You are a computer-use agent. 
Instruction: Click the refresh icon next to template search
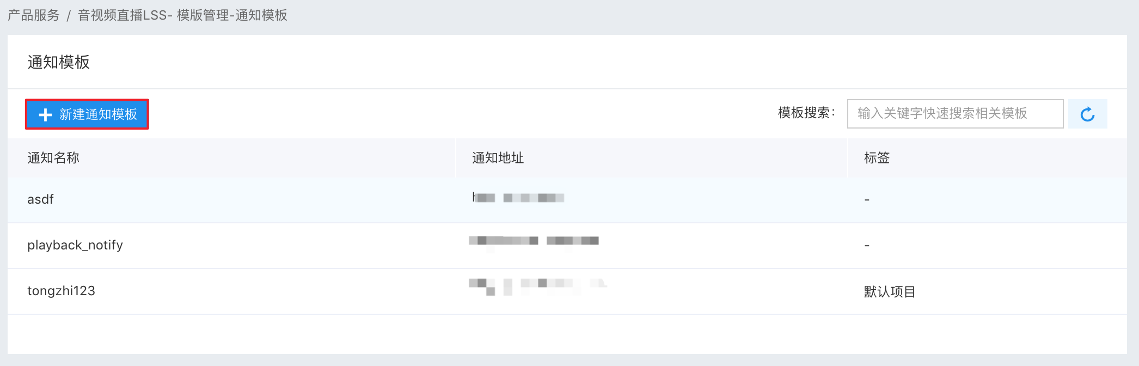1087,114
